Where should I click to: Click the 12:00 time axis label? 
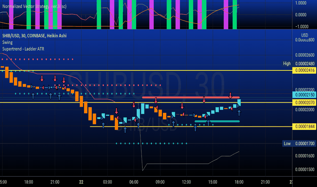pyautogui.click(x=186, y=182)
